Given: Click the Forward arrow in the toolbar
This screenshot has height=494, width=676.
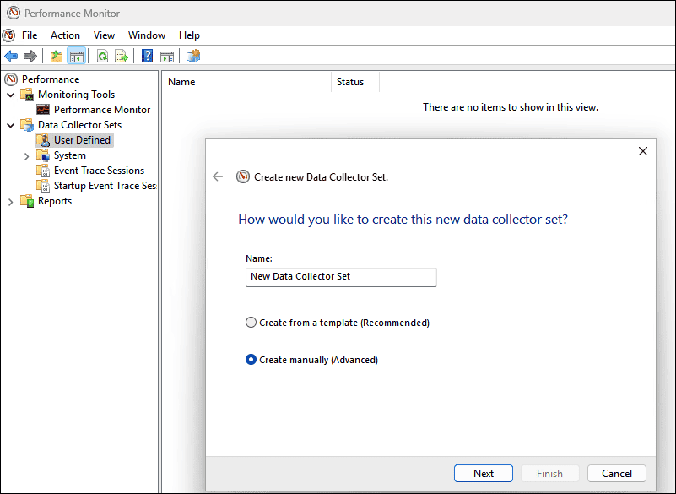Looking at the screenshot, I should click(x=31, y=56).
